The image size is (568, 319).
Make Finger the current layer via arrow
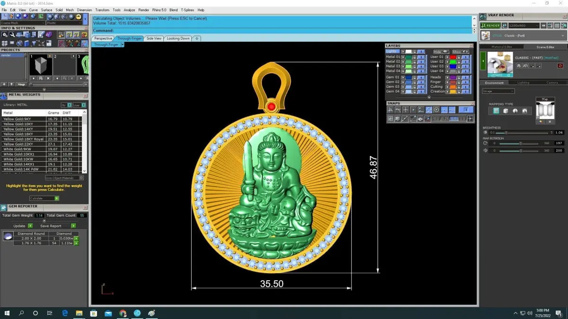pyautogui.click(x=447, y=82)
